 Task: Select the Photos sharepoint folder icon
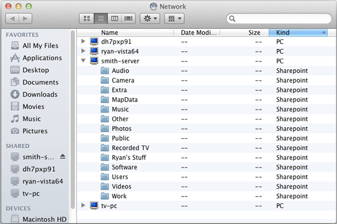pyautogui.click(x=105, y=128)
